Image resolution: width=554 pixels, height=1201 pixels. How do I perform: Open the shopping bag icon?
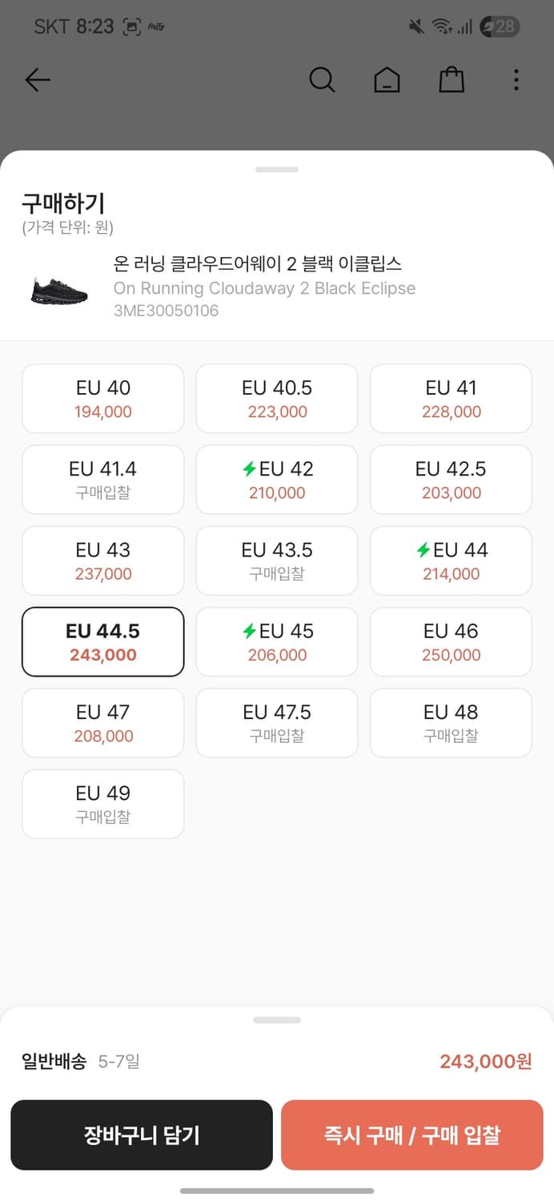coord(451,80)
